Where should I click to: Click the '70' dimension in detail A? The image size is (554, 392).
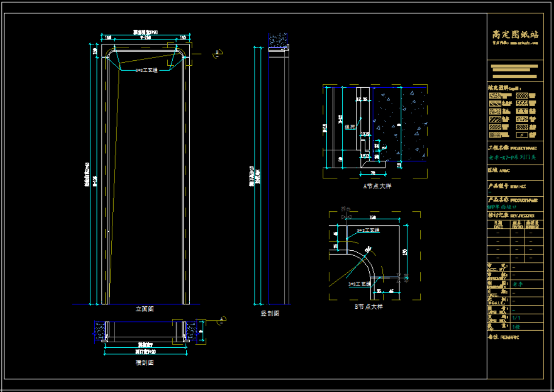click(373, 172)
